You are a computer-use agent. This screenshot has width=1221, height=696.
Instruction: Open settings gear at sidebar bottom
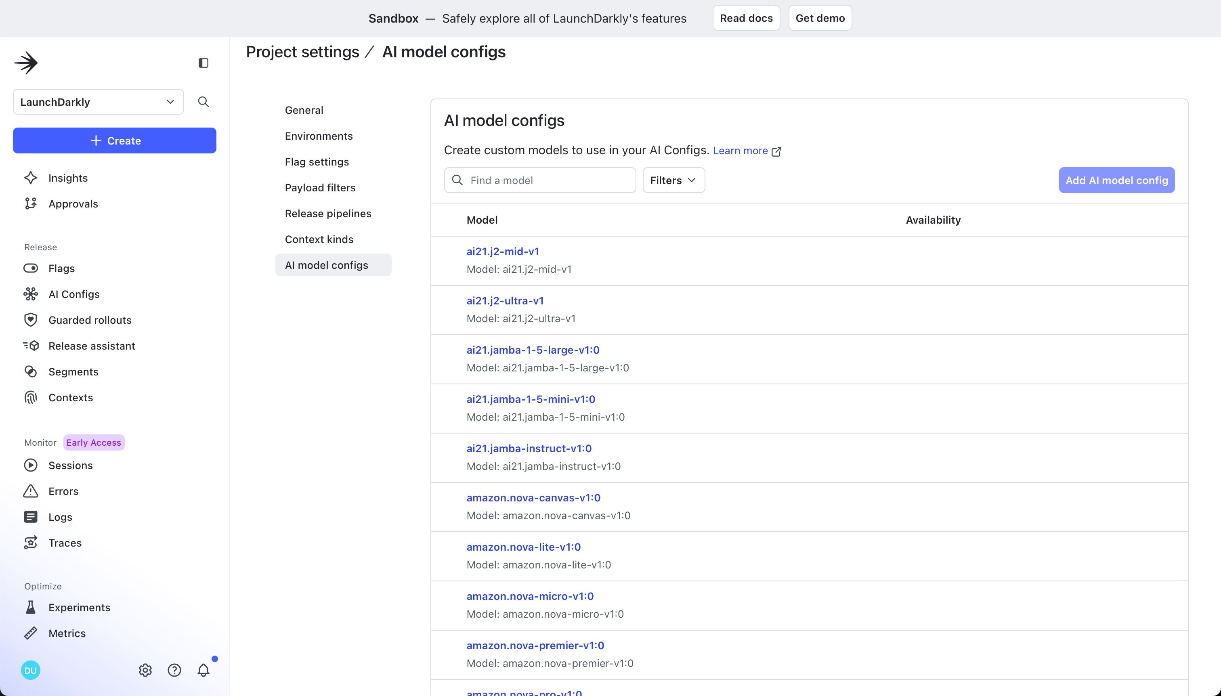pyautogui.click(x=145, y=670)
